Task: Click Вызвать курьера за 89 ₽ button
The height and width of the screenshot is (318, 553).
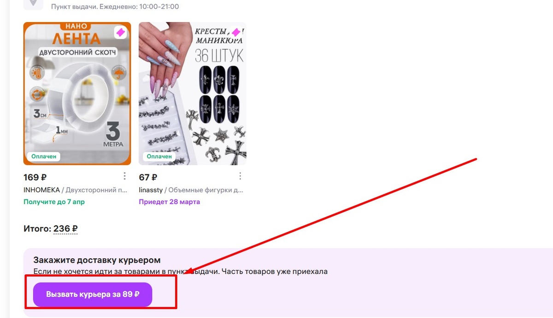Action: click(93, 295)
